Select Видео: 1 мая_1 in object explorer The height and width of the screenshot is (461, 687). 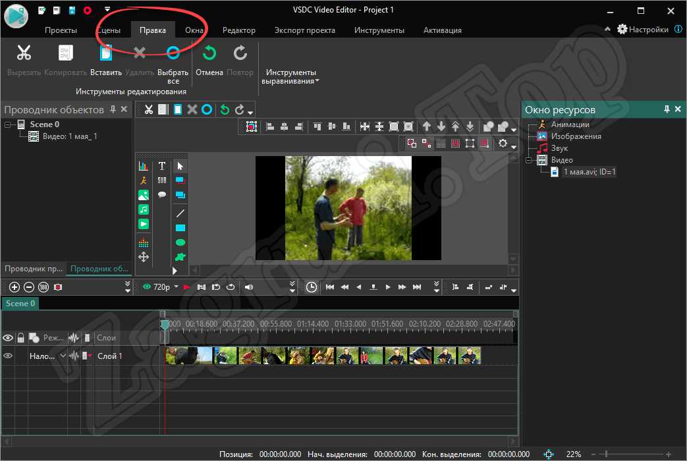click(70, 136)
